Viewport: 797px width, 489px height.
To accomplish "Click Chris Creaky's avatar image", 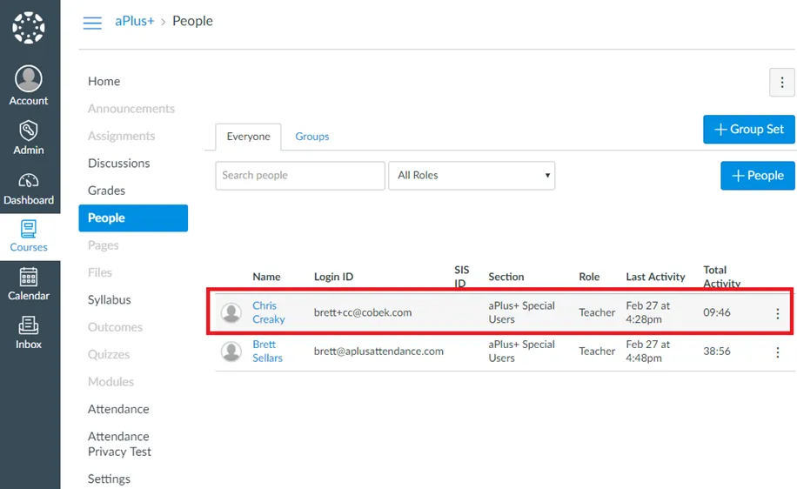I will click(x=231, y=312).
